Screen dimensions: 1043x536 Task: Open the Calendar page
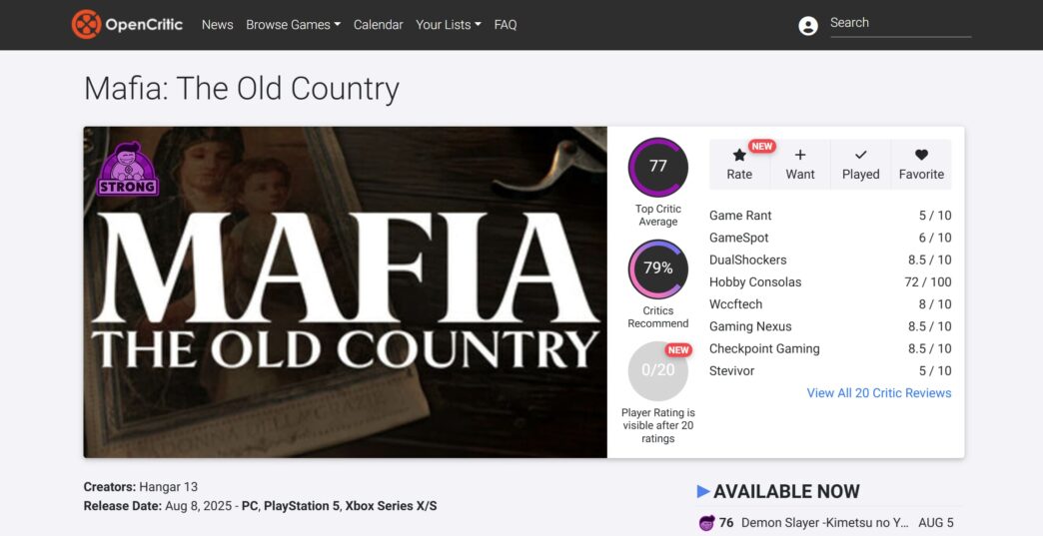[x=378, y=25]
